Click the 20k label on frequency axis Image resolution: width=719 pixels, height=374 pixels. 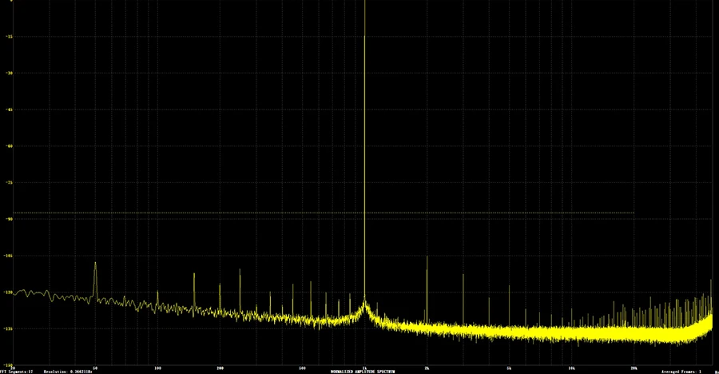tap(633, 368)
